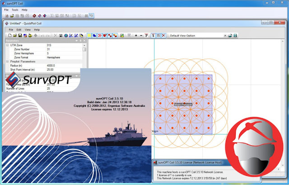Click the first blue axis chart icon

(x=71, y=35)
